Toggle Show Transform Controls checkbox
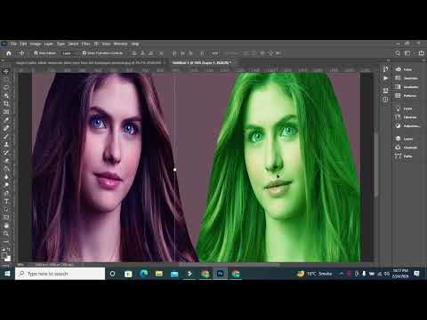The image size is (427, 320). click(x=85, y=53)
